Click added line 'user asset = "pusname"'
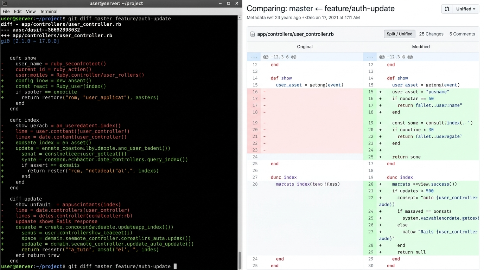The height and width of the screenshot is (270, 484). coord(421,92)
